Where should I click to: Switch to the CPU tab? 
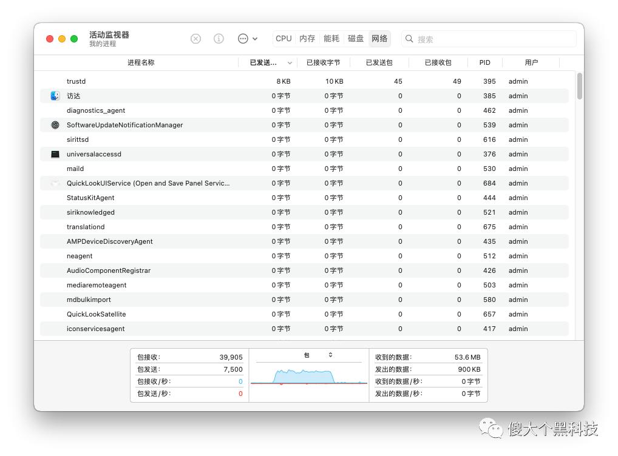click(x=284, y=39)
